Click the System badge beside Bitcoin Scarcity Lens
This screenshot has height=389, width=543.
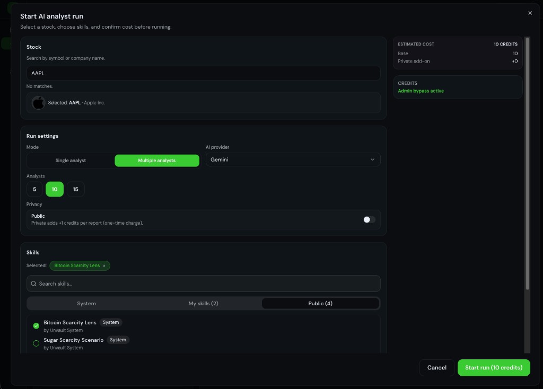pyautogui.click(x=111, y=322)
